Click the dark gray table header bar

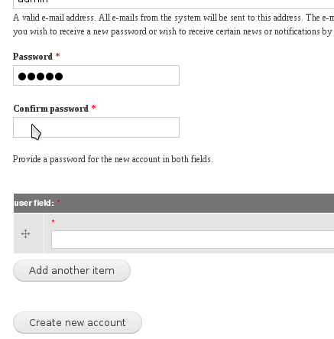click(x=173, y=203)
